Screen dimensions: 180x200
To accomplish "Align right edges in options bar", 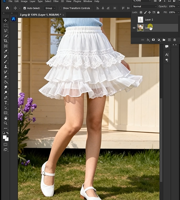I will pos(108,8).
